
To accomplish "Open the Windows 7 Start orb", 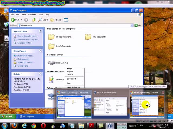I will point(4,126).
